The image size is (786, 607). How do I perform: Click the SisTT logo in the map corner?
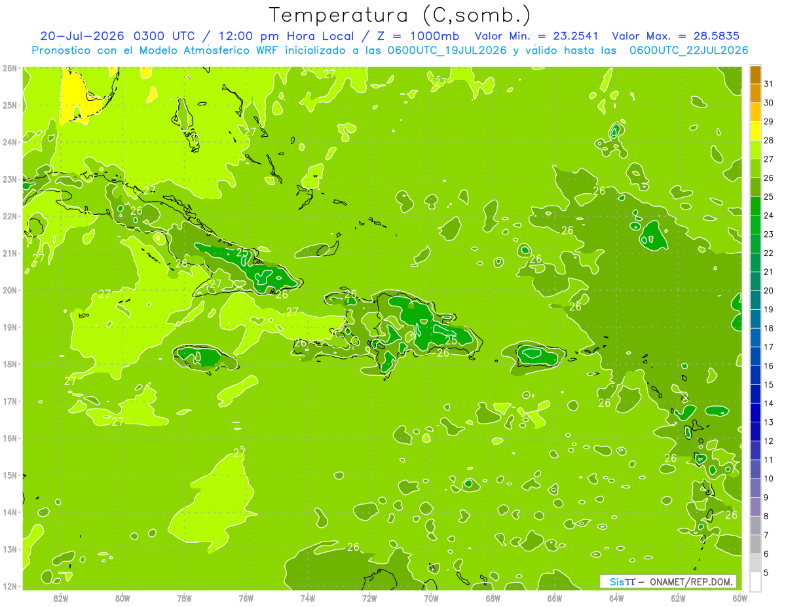(x=622, y=581)
